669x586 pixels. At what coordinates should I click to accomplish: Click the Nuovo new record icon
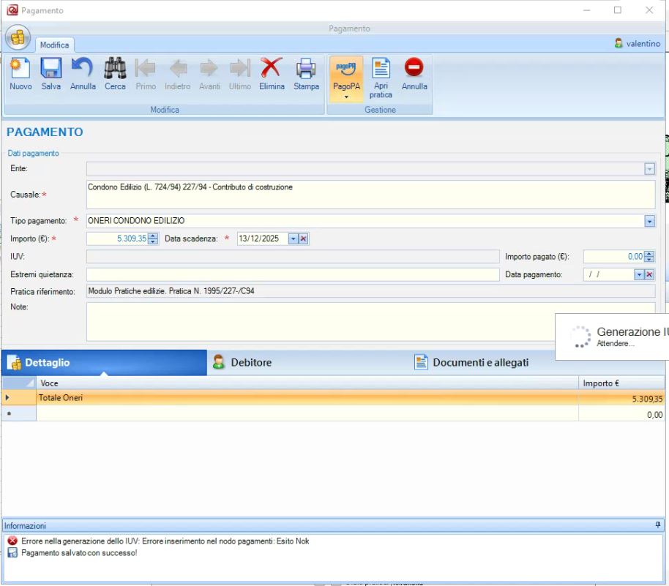click(x=20, y=70)
